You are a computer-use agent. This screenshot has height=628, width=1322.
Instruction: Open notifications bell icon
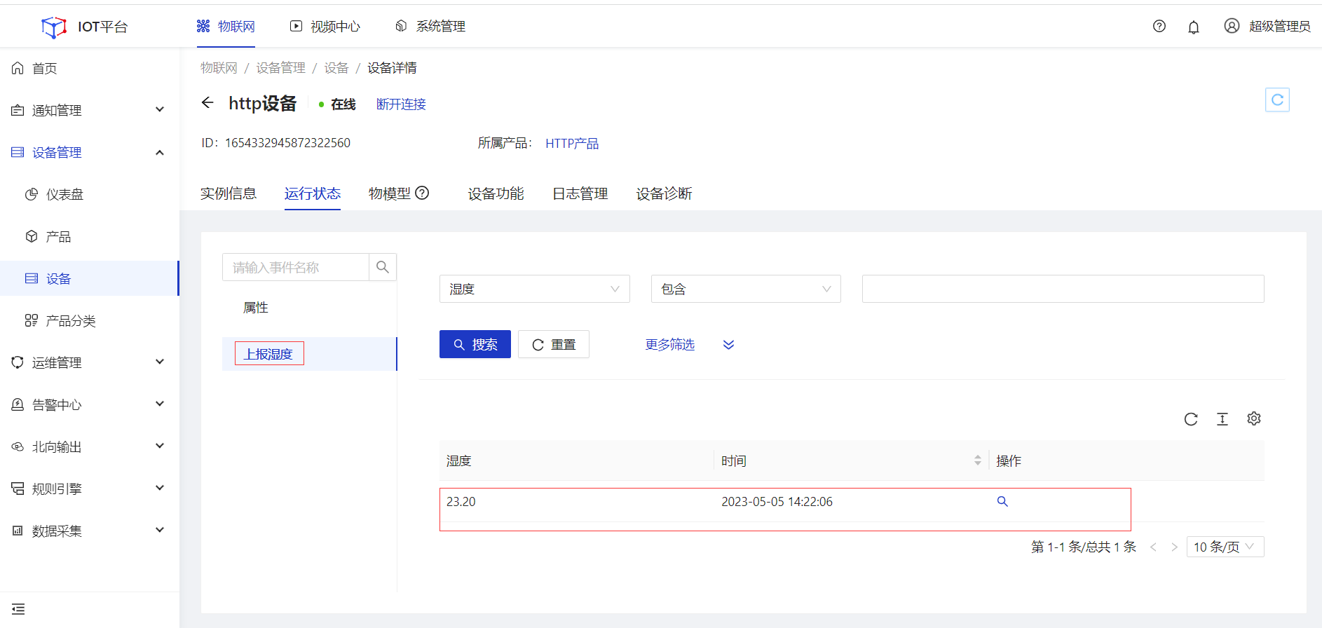click(1194, 27)
